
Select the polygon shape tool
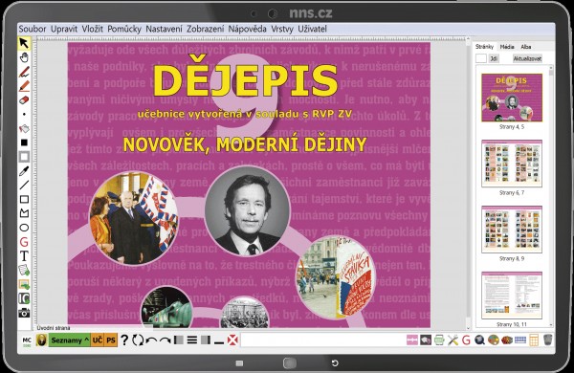click(24, 213)
